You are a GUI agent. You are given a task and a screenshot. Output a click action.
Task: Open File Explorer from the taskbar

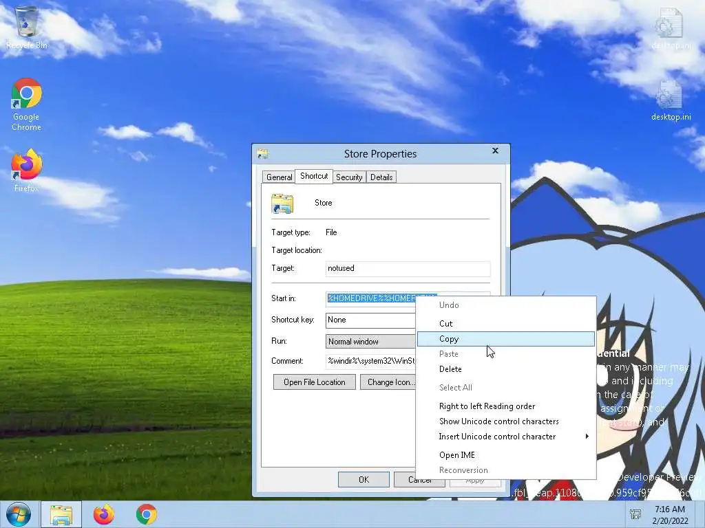(x=61, y=514)
